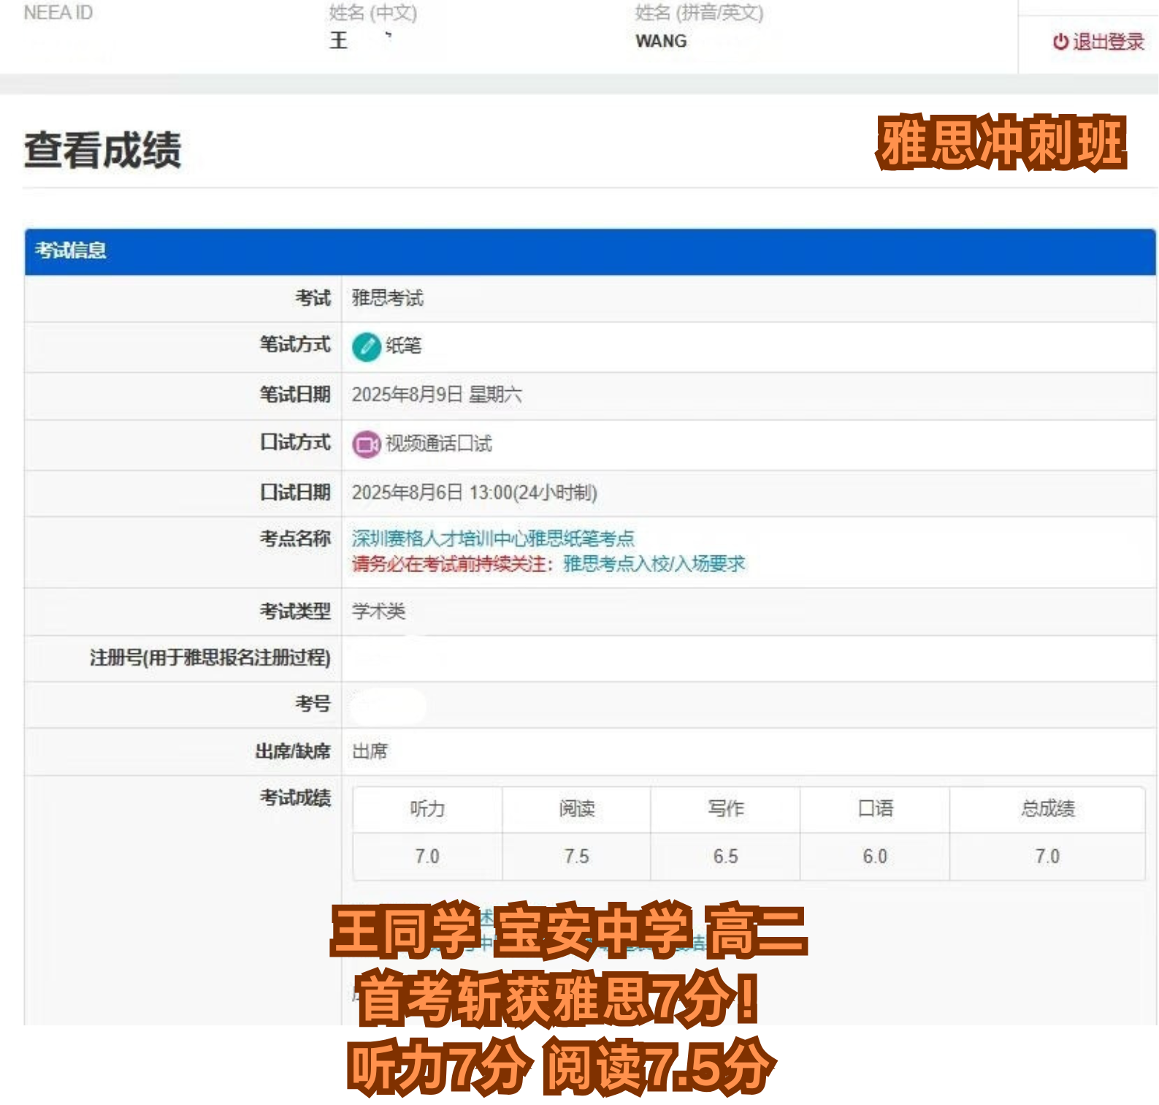The width and height of the screenshot is (1159, 1105).
Task: Click the purple video camera 口试 icon
Action: [x=366, y=444]
